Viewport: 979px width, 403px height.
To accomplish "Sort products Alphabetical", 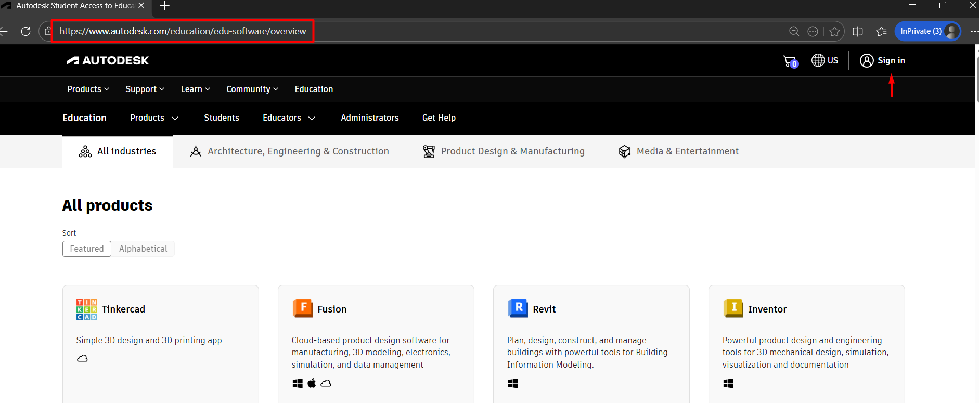I will (x=143, y=249).
